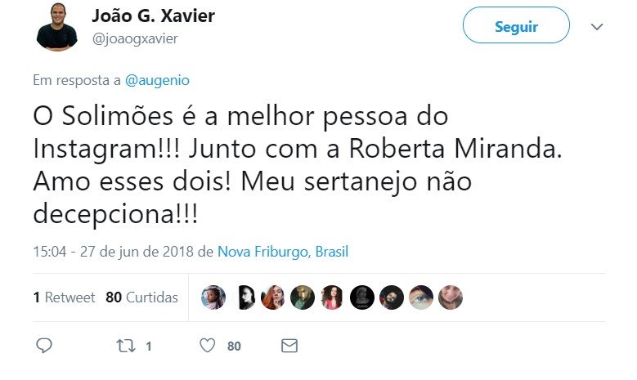
Task: Open the Nova Friburgo, Brasil location link
Action: coord(283,252)
